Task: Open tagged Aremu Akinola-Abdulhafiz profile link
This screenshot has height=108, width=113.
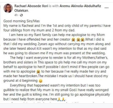Action: (80, 6)
